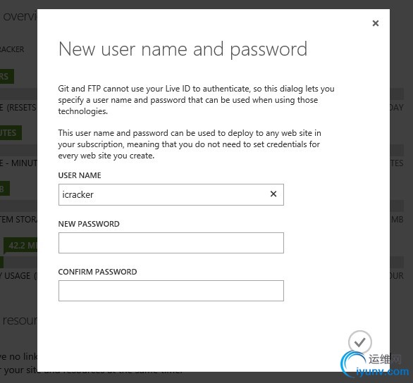Click the 'NEW PASSWORD' label
Viewport: 413px width, 383px height.
point(89,224)
